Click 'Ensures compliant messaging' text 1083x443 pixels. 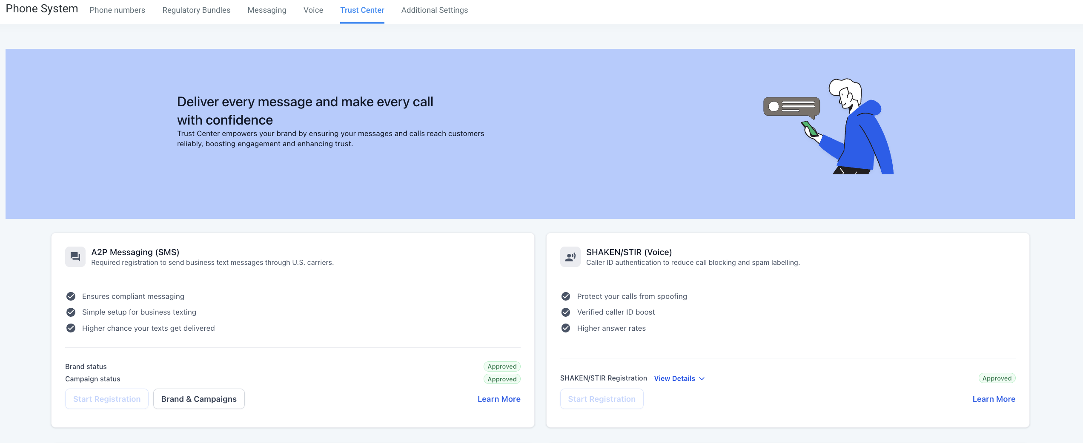pos(133,296)
